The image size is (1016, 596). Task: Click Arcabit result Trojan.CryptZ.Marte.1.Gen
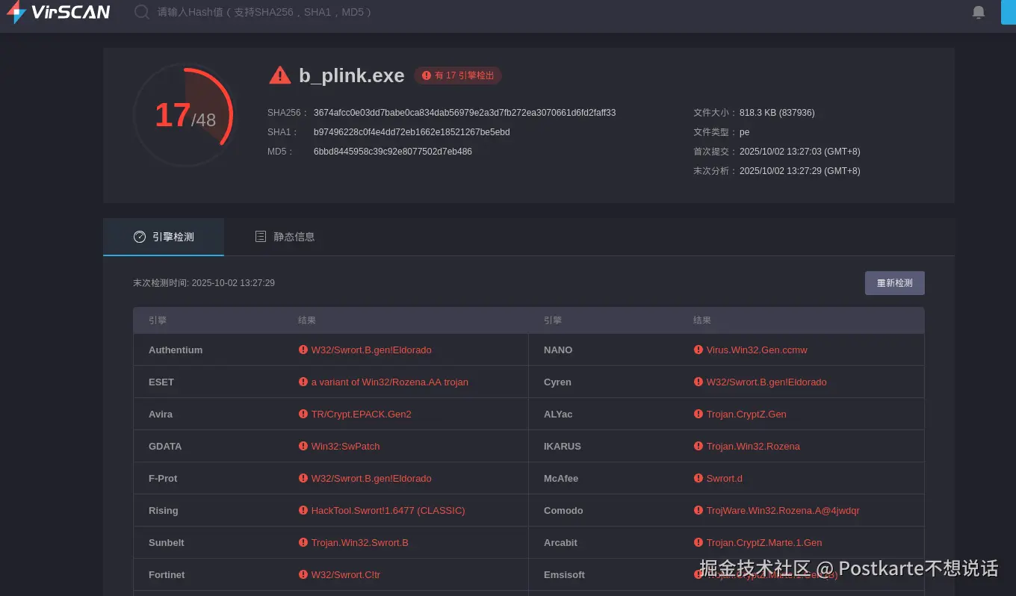click(764, 542)
